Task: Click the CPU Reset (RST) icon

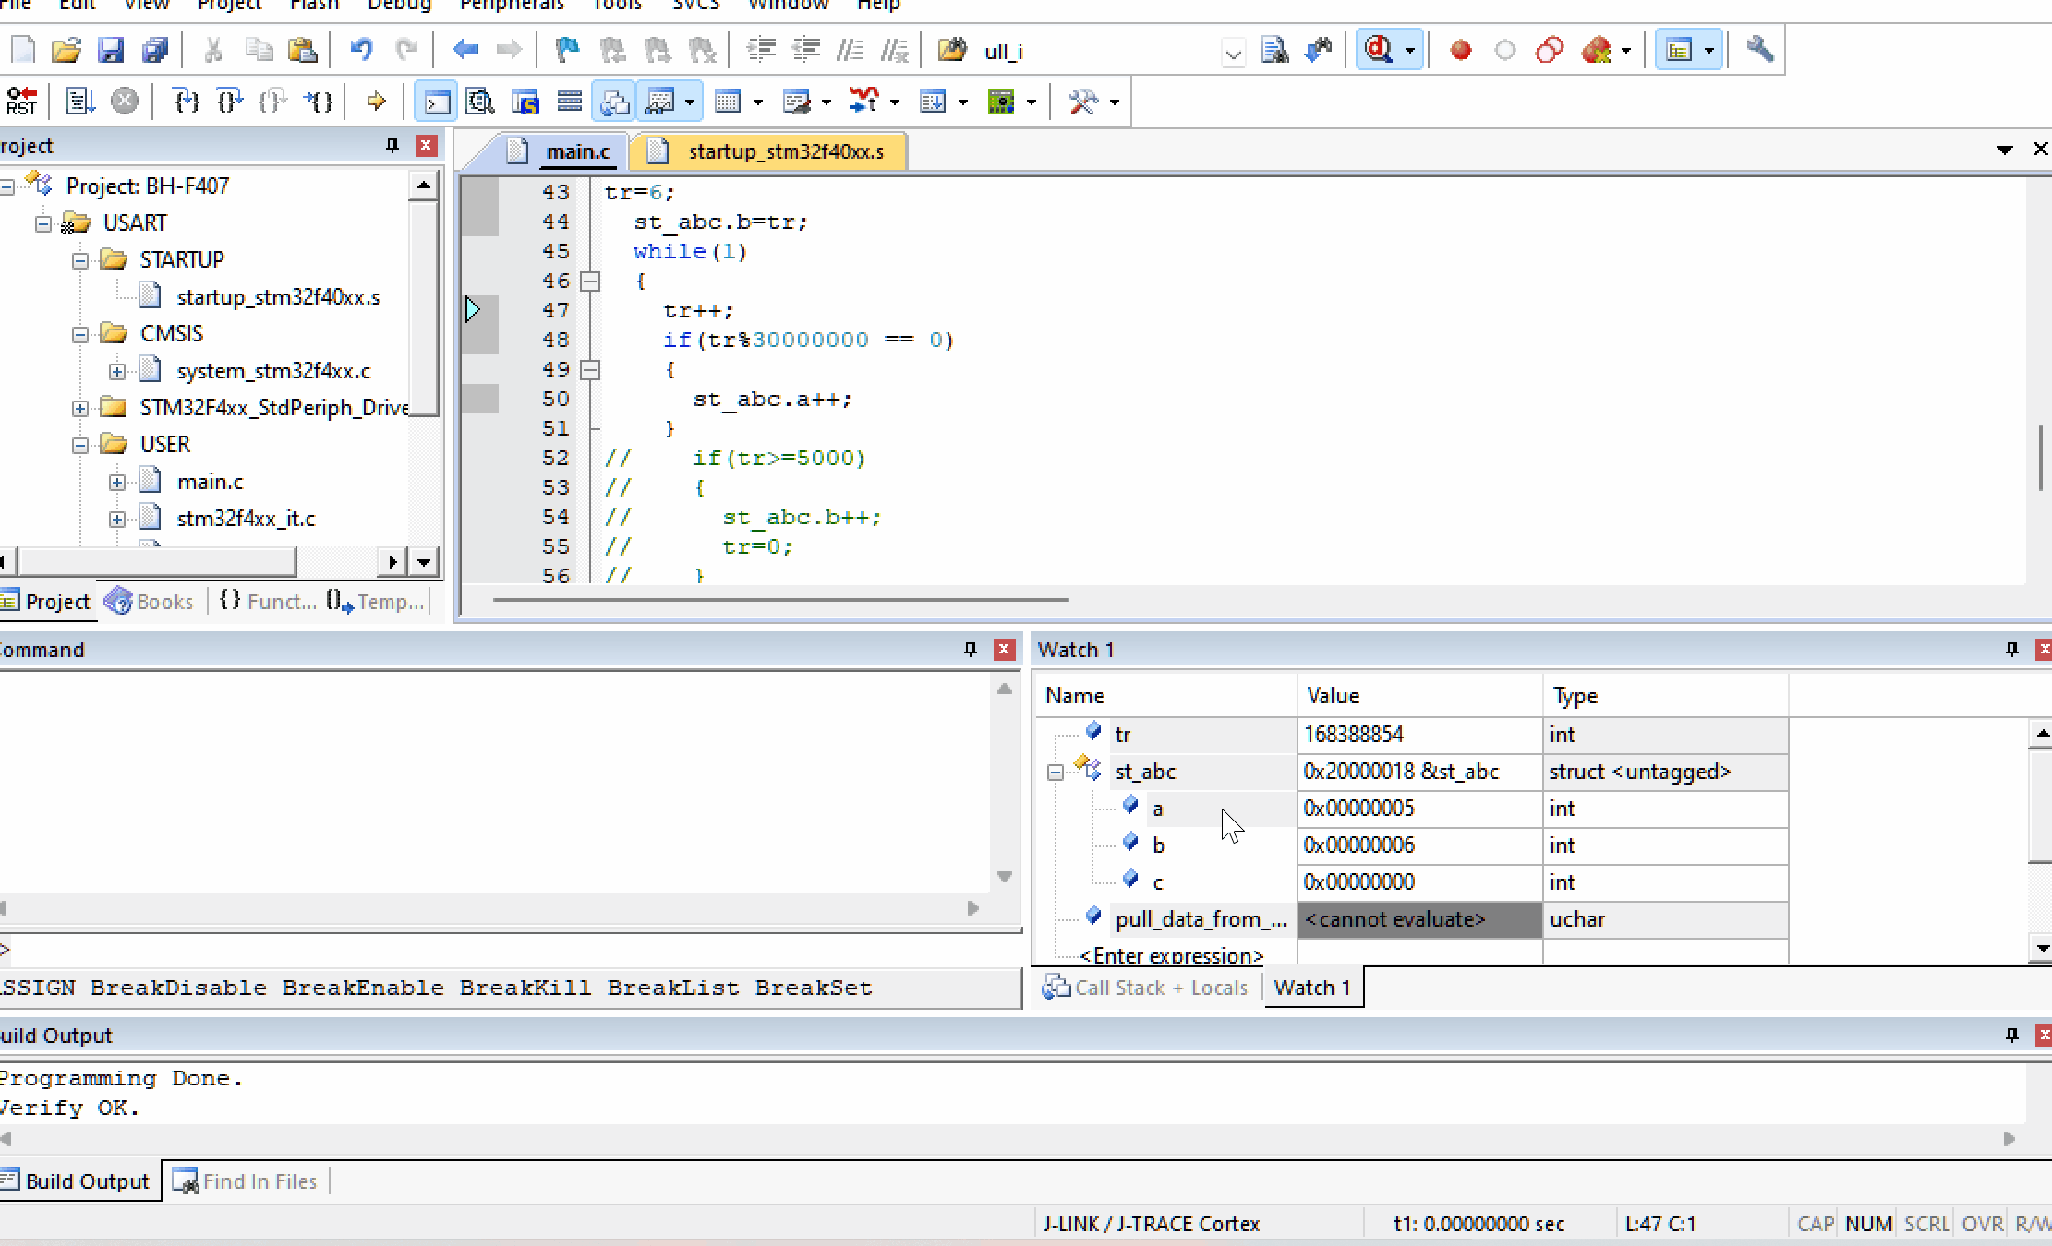Action: point(21,102)
